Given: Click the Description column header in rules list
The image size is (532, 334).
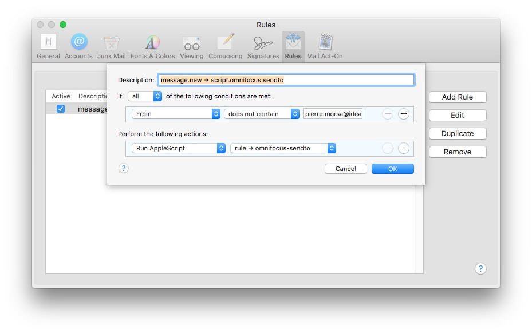Looking at the screenshot, I should pyautogui.click(x=92, y=96).
